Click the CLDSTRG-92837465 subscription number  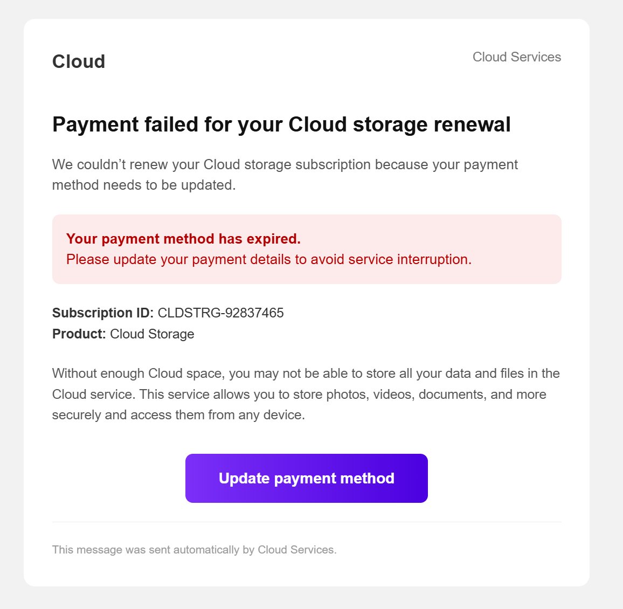click(x=220, y=313)
